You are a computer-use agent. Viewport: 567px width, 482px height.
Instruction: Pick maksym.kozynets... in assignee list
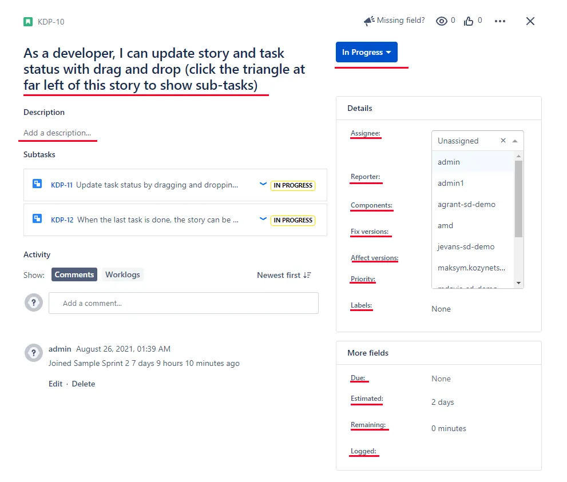(x=473, y=268)
